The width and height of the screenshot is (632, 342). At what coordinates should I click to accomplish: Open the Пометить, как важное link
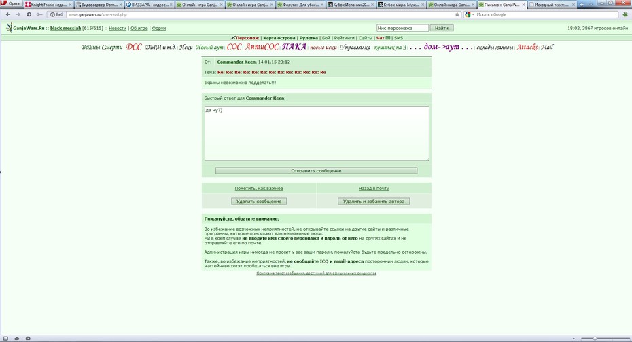[x=259, y=188]
